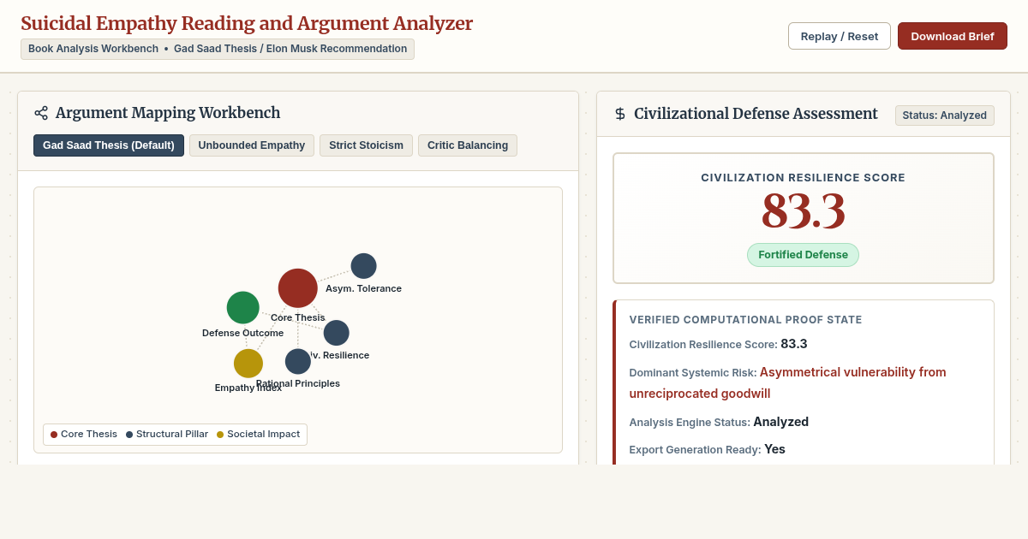Click the yellow Societal Impact legend dot

220,435
